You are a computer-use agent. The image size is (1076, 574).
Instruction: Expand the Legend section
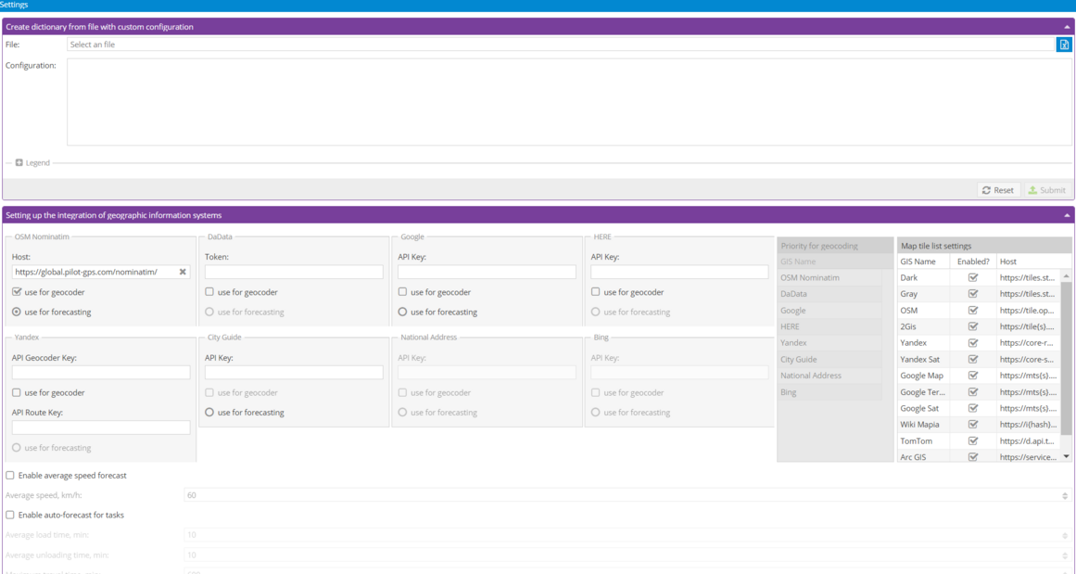[19, 163]
